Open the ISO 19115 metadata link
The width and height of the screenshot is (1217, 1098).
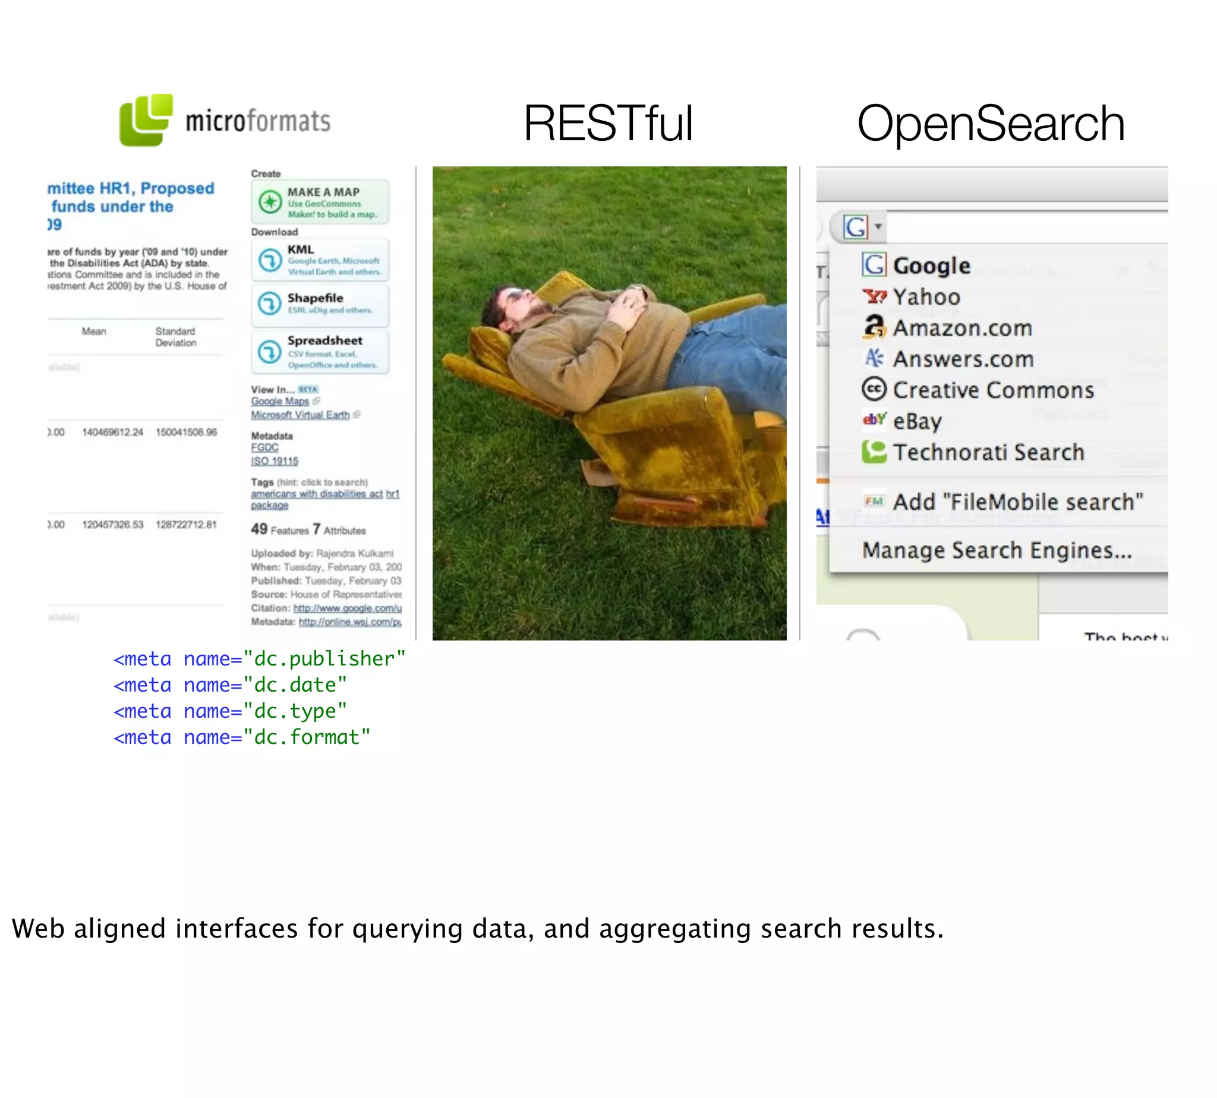click(275, 461)
